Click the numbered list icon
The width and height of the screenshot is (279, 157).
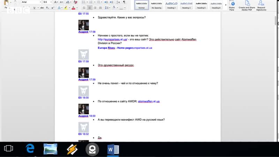point(91,2)
